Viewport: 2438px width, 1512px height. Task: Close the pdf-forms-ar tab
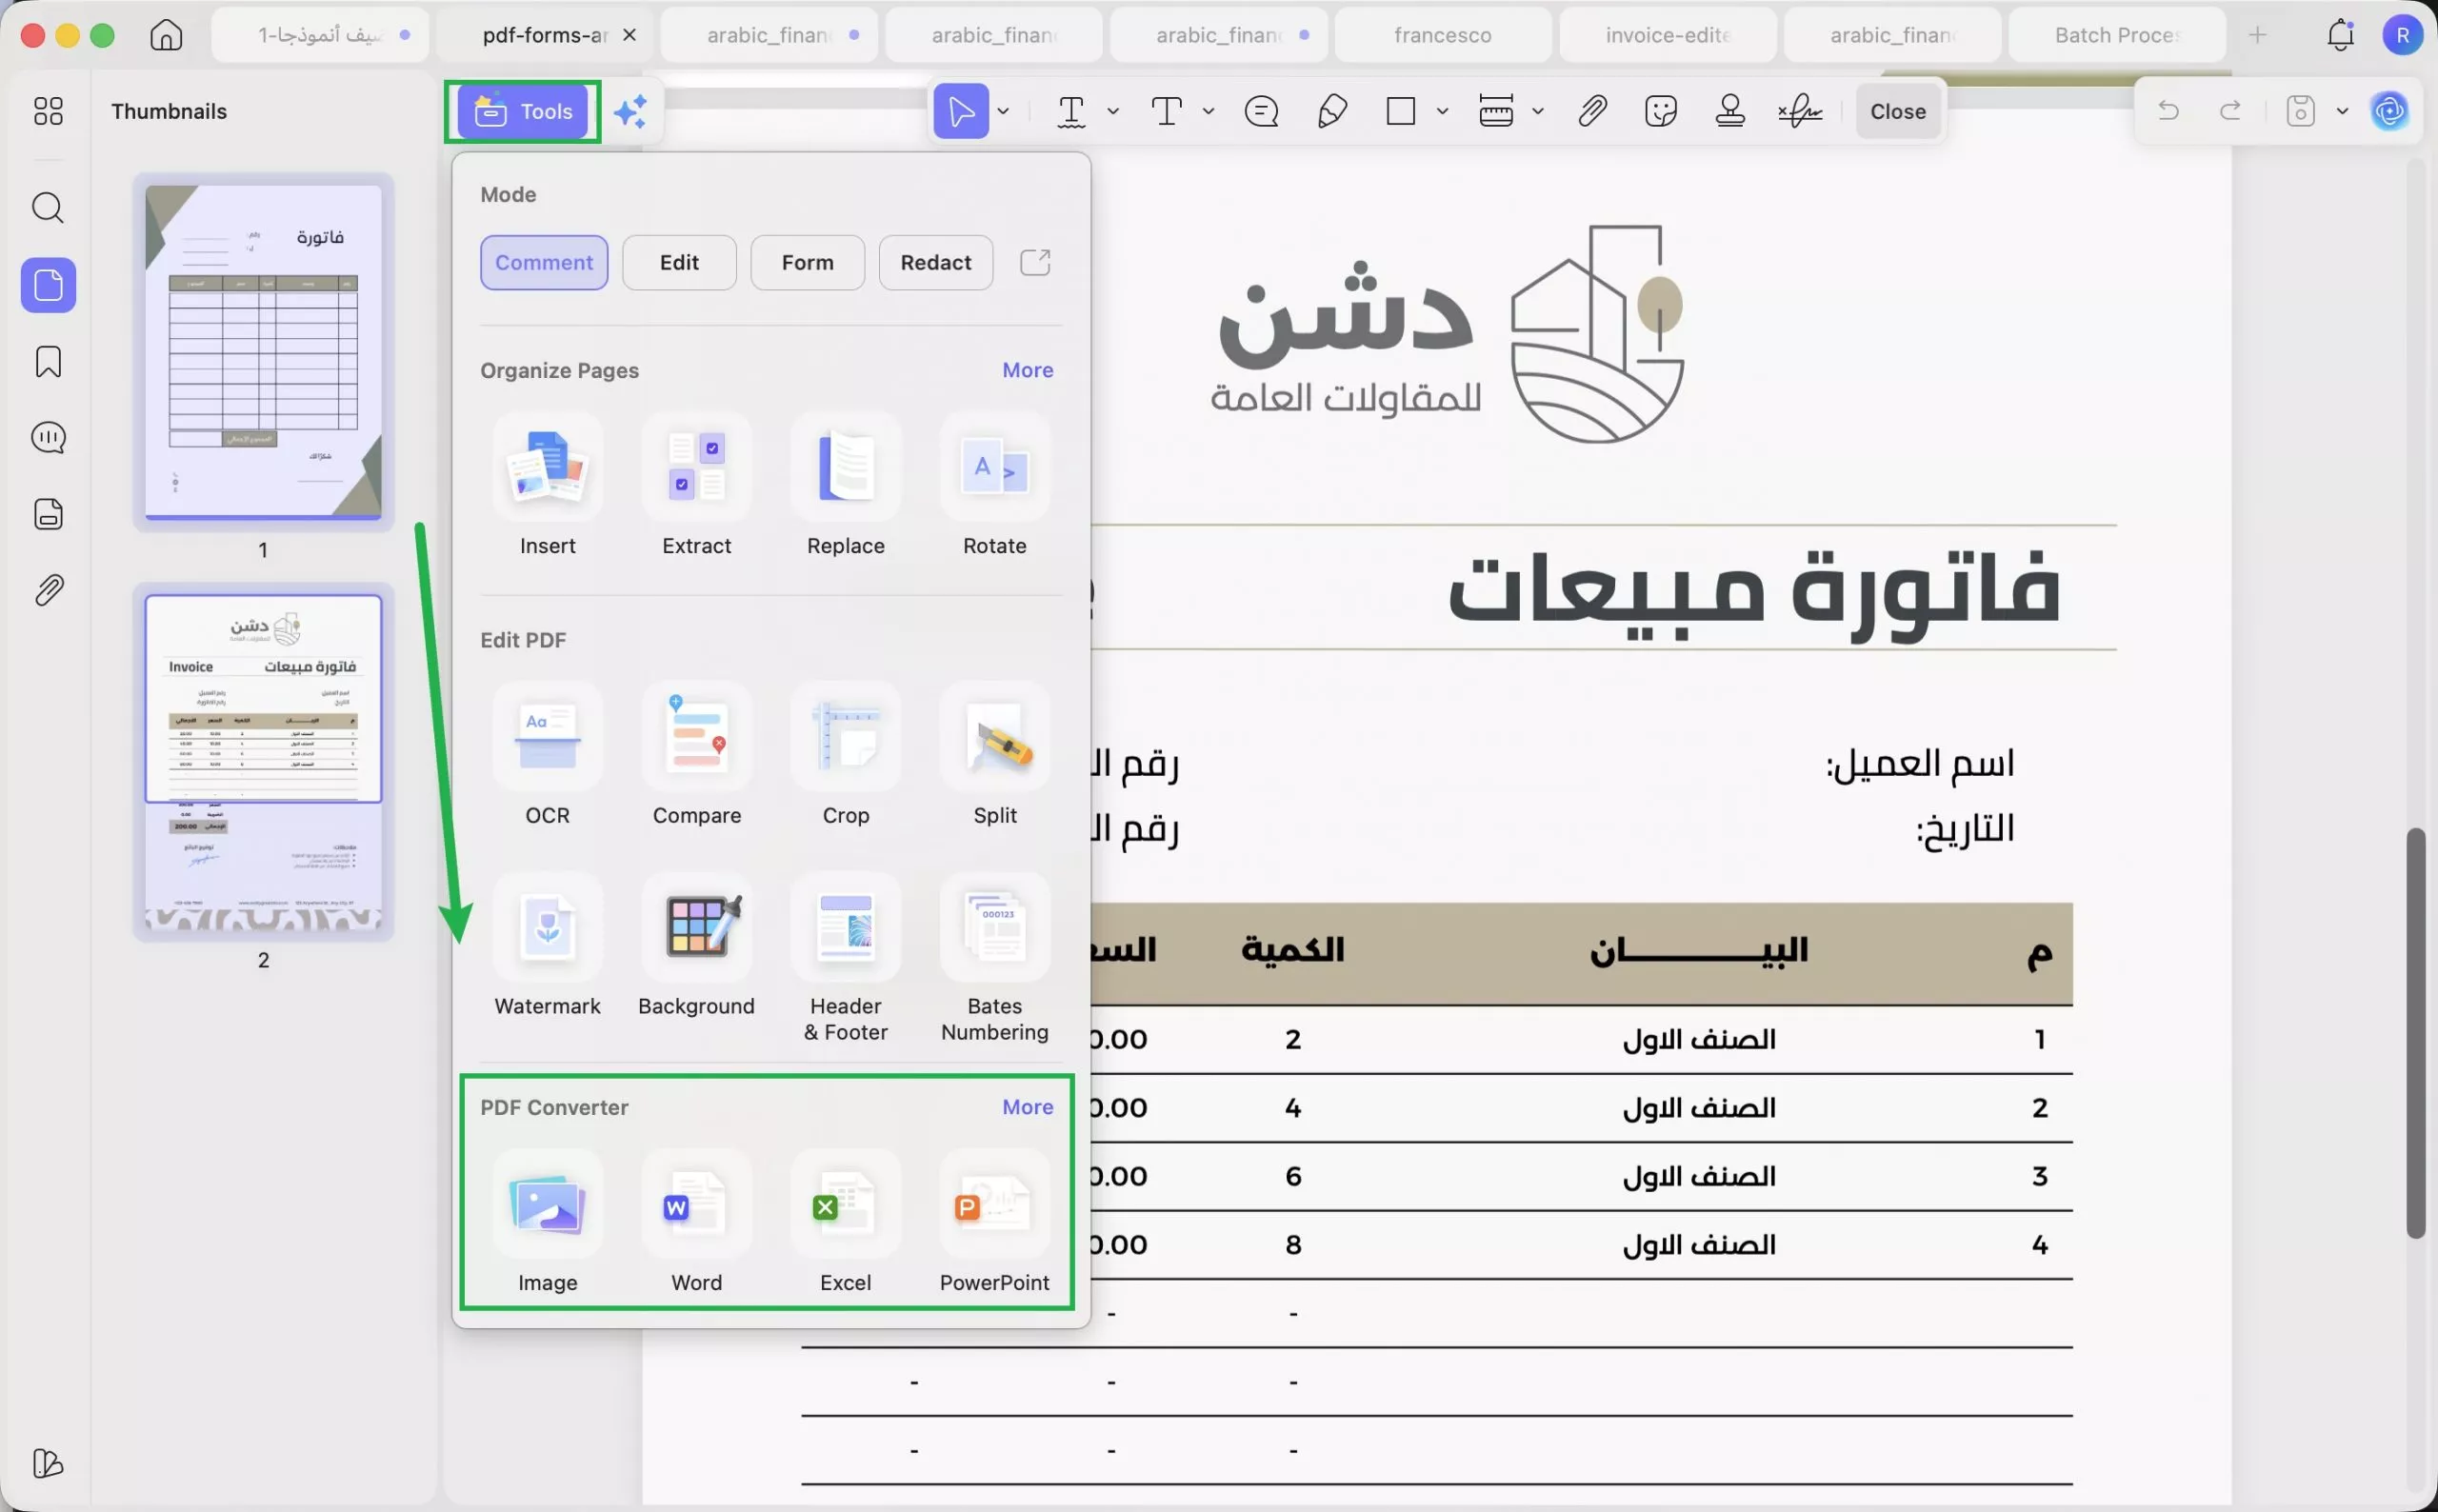(629, 35)
